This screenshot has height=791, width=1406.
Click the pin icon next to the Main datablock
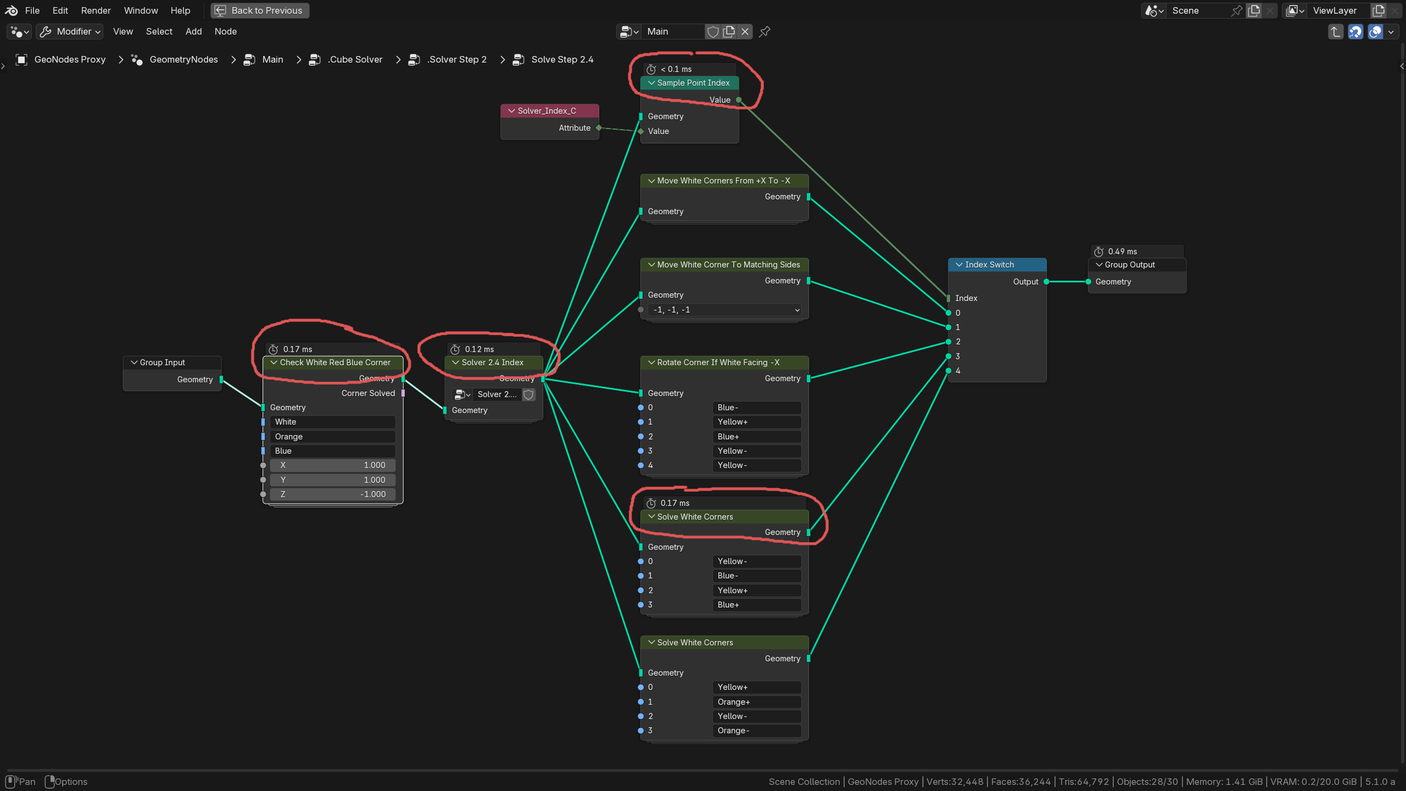765,32
